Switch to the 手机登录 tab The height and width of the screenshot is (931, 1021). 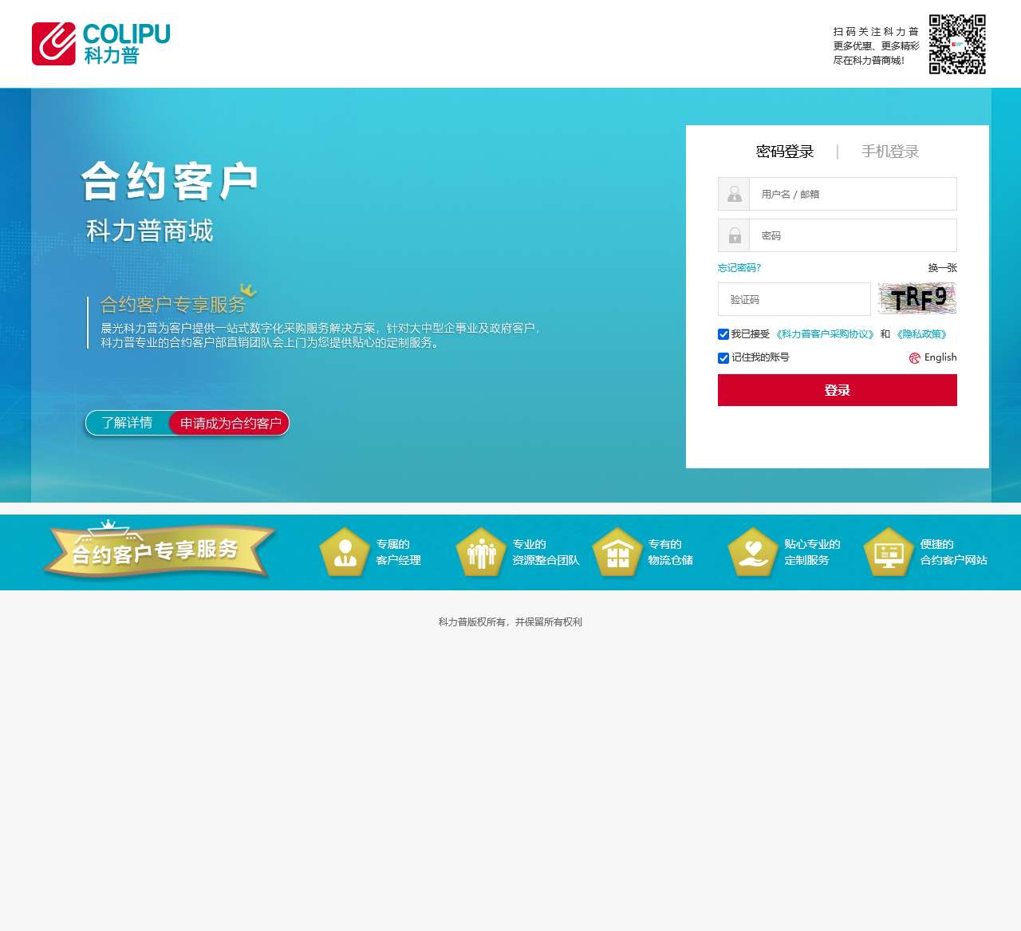pyautogui.click(x=890, y=152)
